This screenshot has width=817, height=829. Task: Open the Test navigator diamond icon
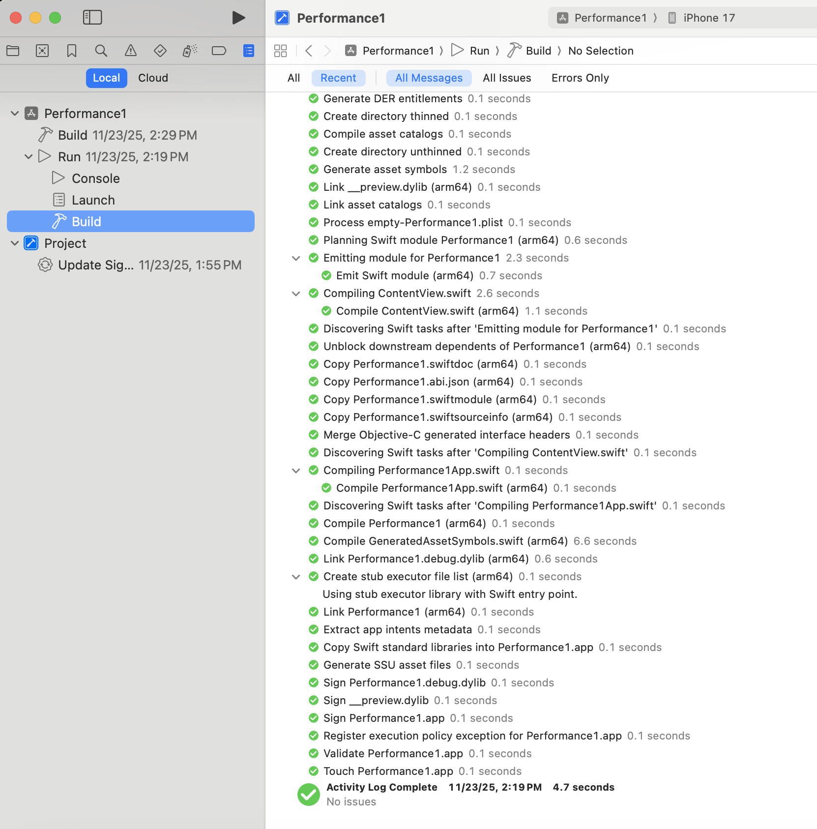pos(160,51)
